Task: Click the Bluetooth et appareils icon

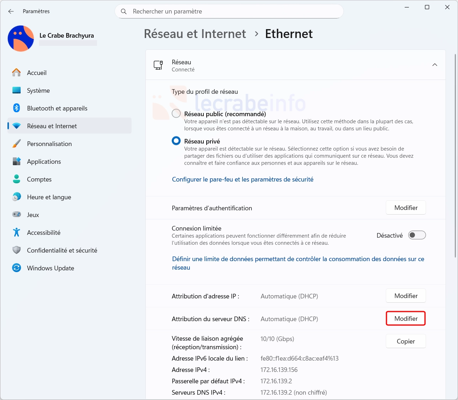Action: tap(16, 108)
